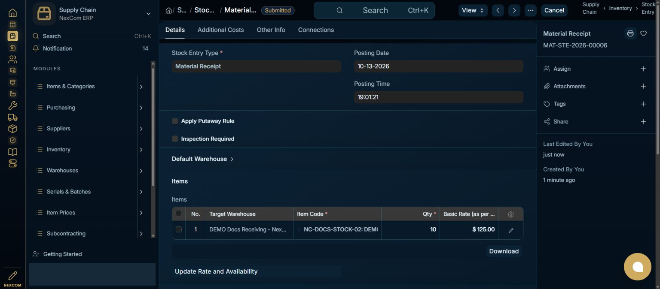The width and height of the screenshot is (660, 289).
Task: Expand Warehouses module
Action: tap(141, 171)
